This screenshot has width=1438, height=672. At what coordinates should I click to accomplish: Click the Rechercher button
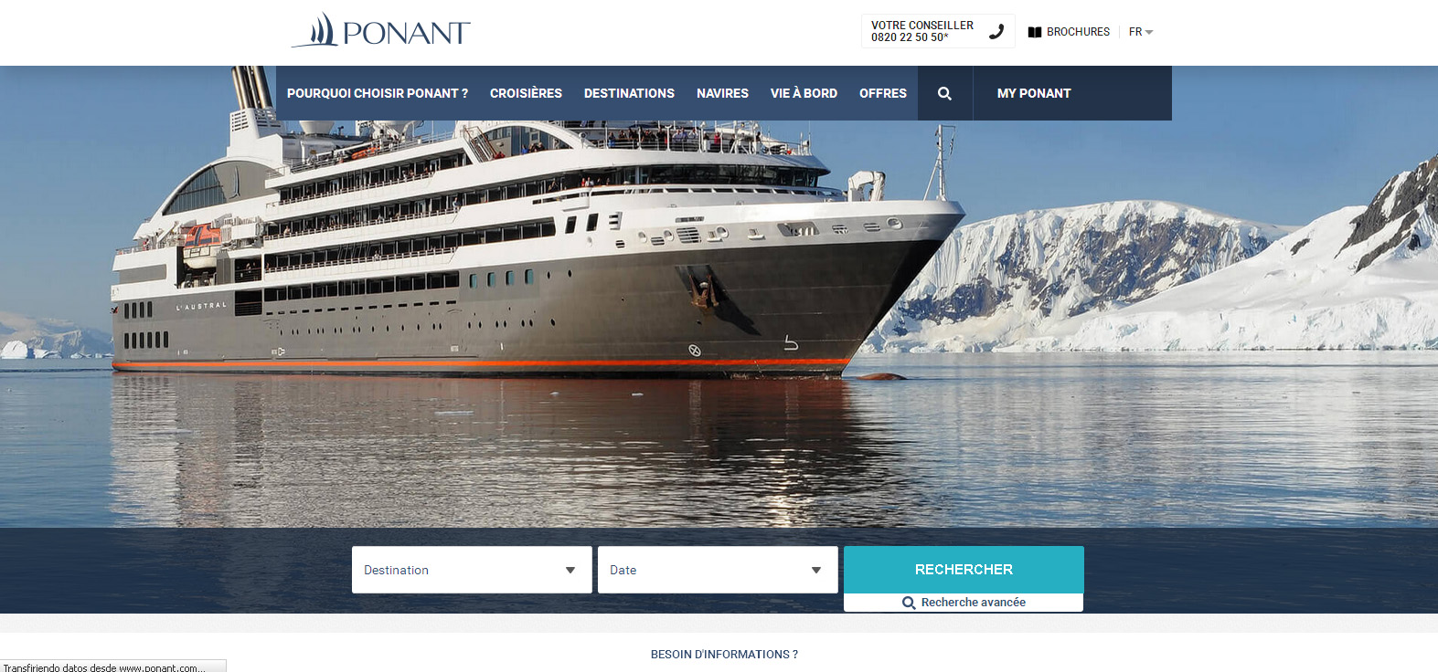coord(964,570)
